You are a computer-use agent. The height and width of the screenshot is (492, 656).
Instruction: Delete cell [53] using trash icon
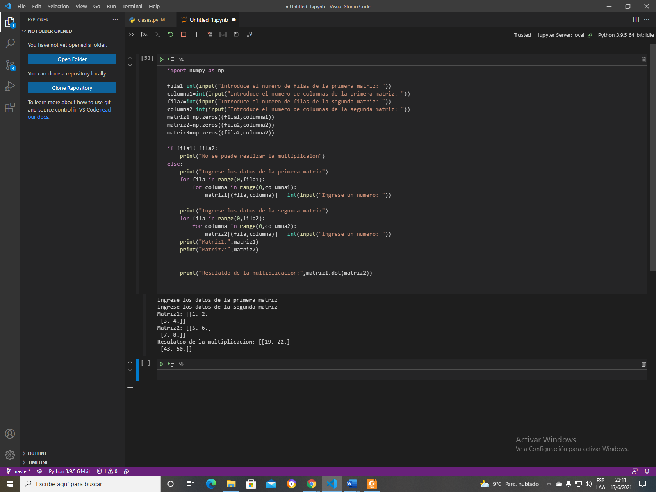click(643, 59)
